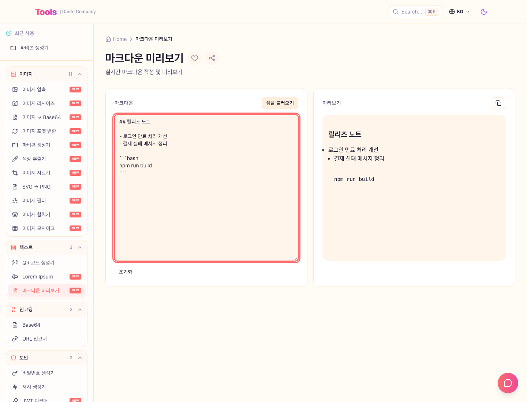The width and height of the screenshot is (527, 402).
Task: Click the home icon in breadcrumb
Action: (108, 39)
